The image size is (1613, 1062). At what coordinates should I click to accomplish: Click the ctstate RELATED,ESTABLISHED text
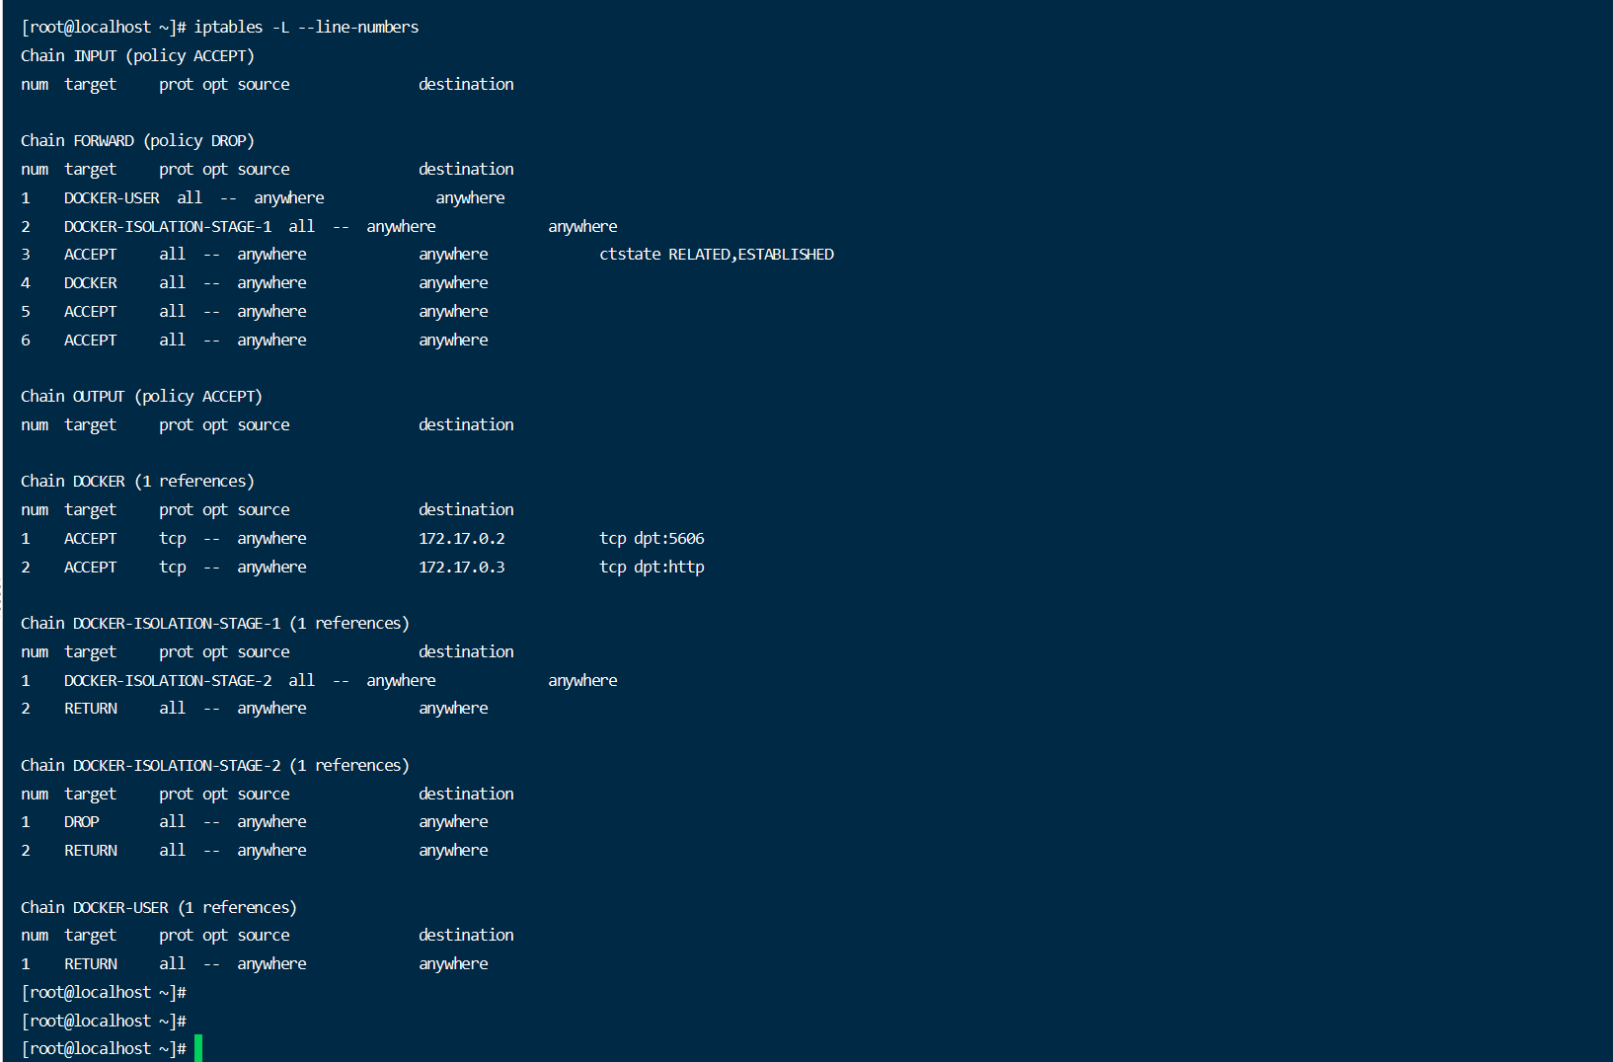[717, 255]
